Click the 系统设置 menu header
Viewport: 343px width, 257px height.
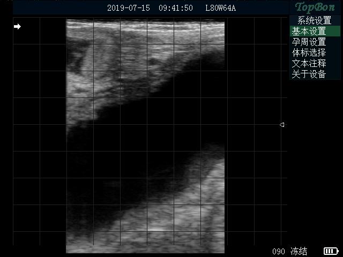(x=314, y=20)
